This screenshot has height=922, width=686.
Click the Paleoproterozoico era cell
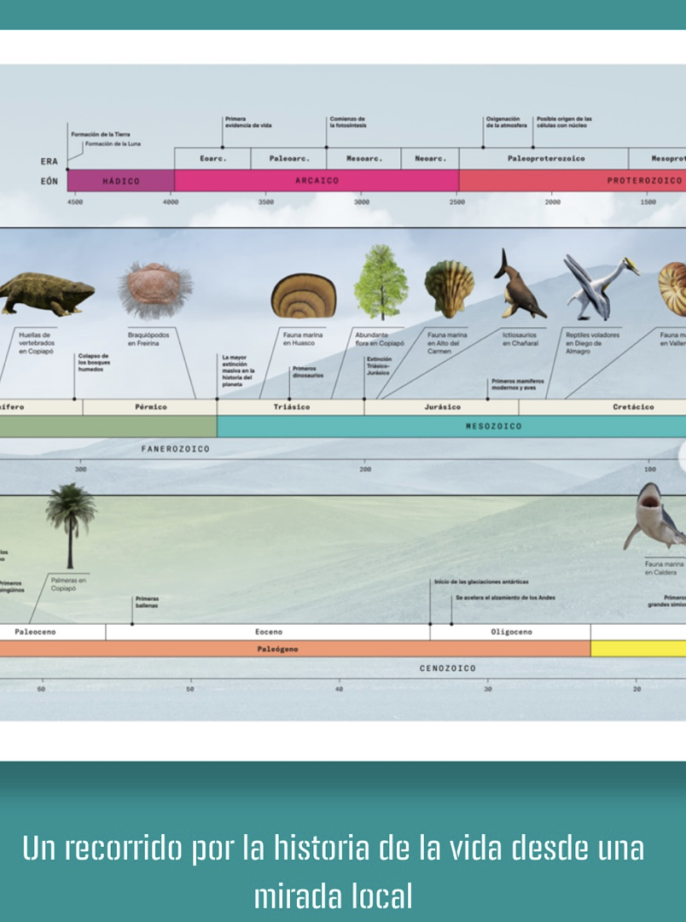[x=544, y=158]
